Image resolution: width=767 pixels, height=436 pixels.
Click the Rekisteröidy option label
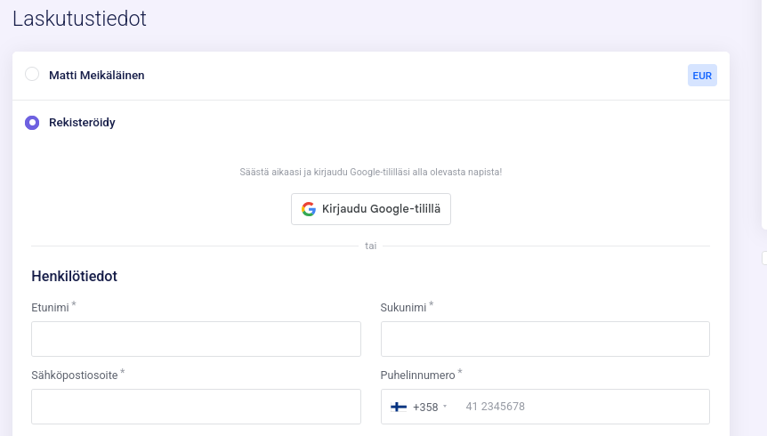(x=82, y=123)
